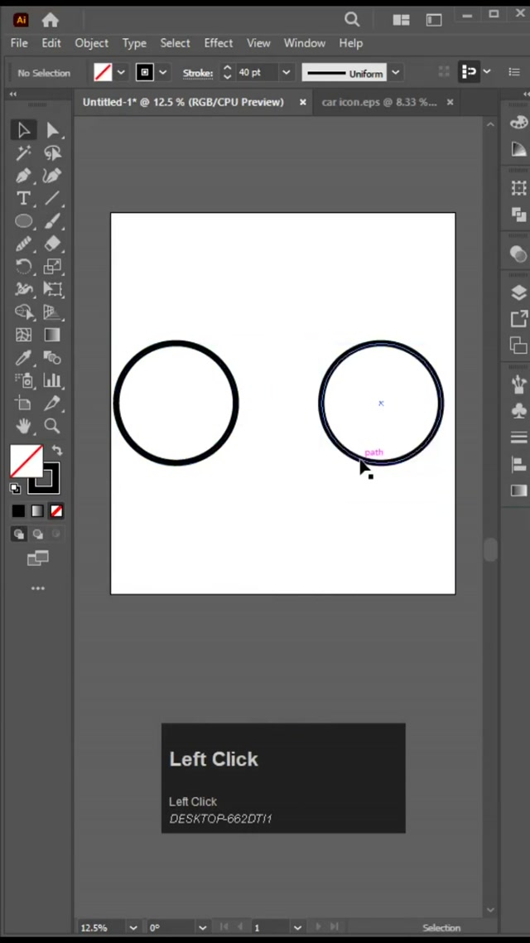The image size is (530, 943).
Task: Open the Effect menu
Action: click(x=218, y=43)
